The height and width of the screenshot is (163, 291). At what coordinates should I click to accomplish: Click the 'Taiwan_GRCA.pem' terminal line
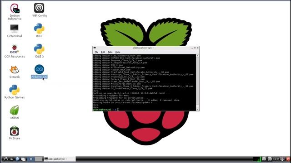112,70
